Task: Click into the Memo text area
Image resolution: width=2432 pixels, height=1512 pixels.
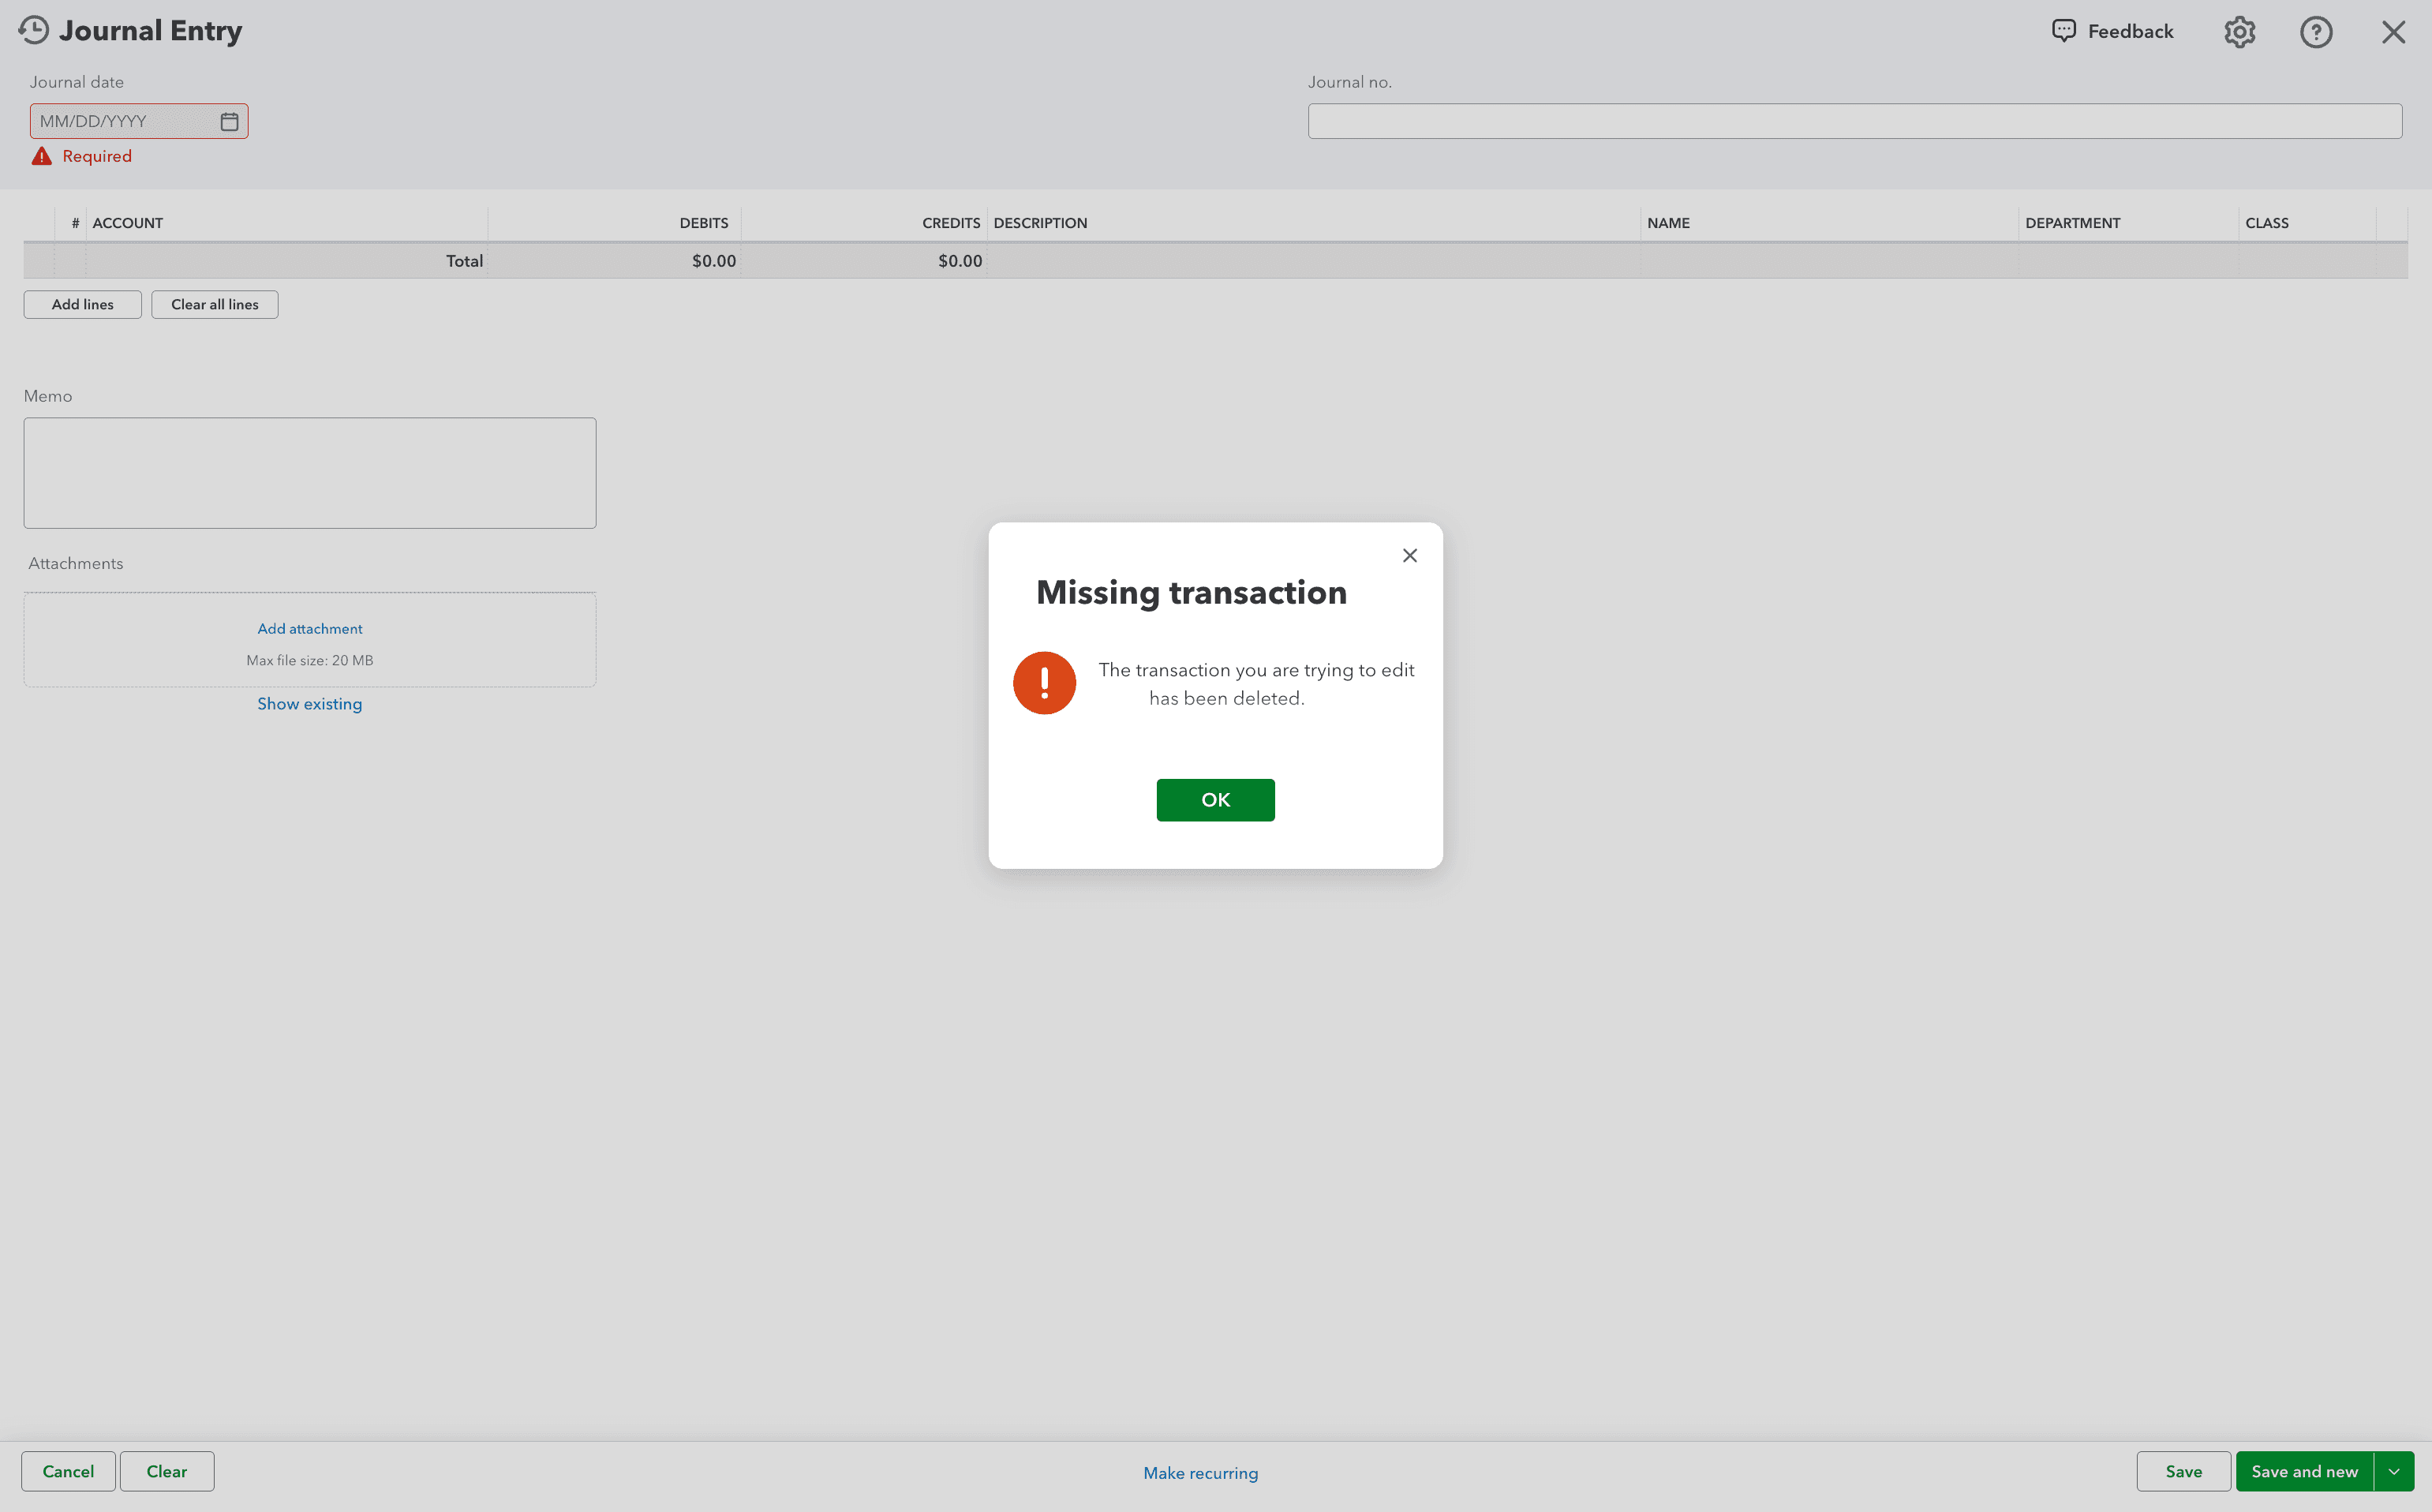Action: coord(310,473)
